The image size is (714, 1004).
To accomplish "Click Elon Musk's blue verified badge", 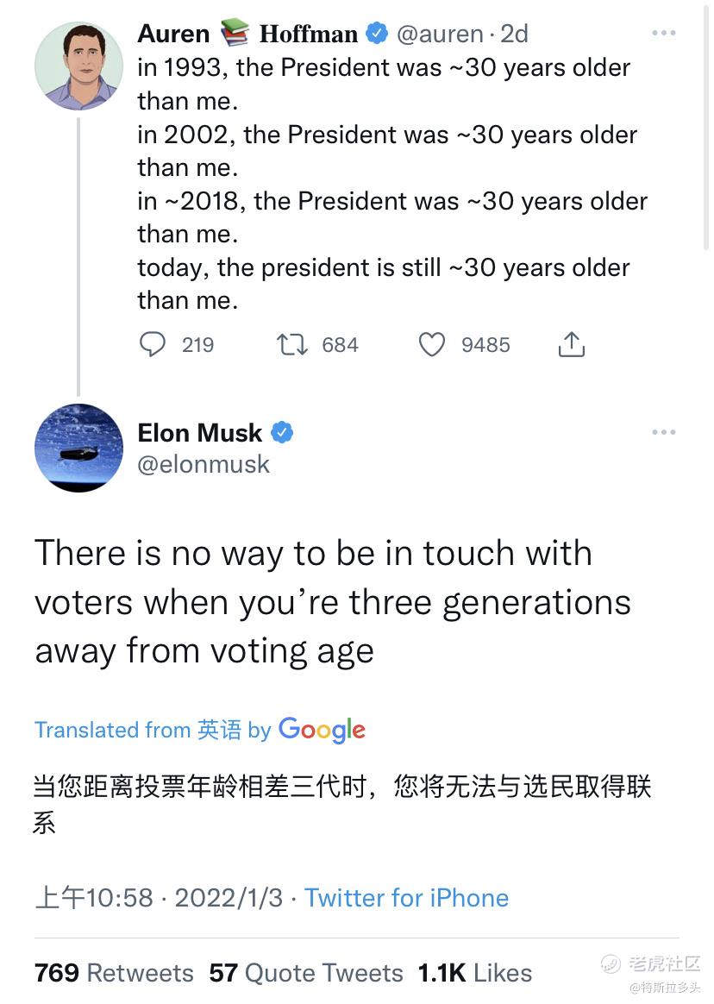I will coord(282,433).
